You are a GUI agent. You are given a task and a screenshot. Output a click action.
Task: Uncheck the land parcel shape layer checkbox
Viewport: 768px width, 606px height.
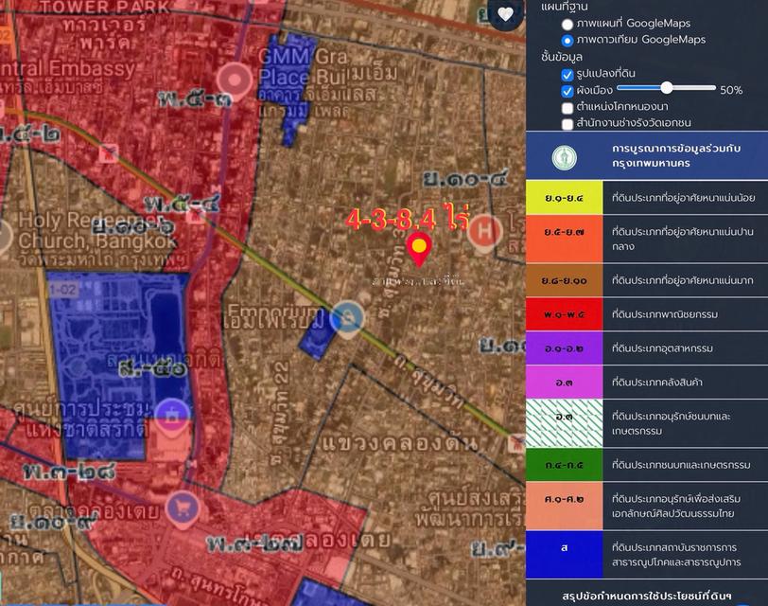567,75
